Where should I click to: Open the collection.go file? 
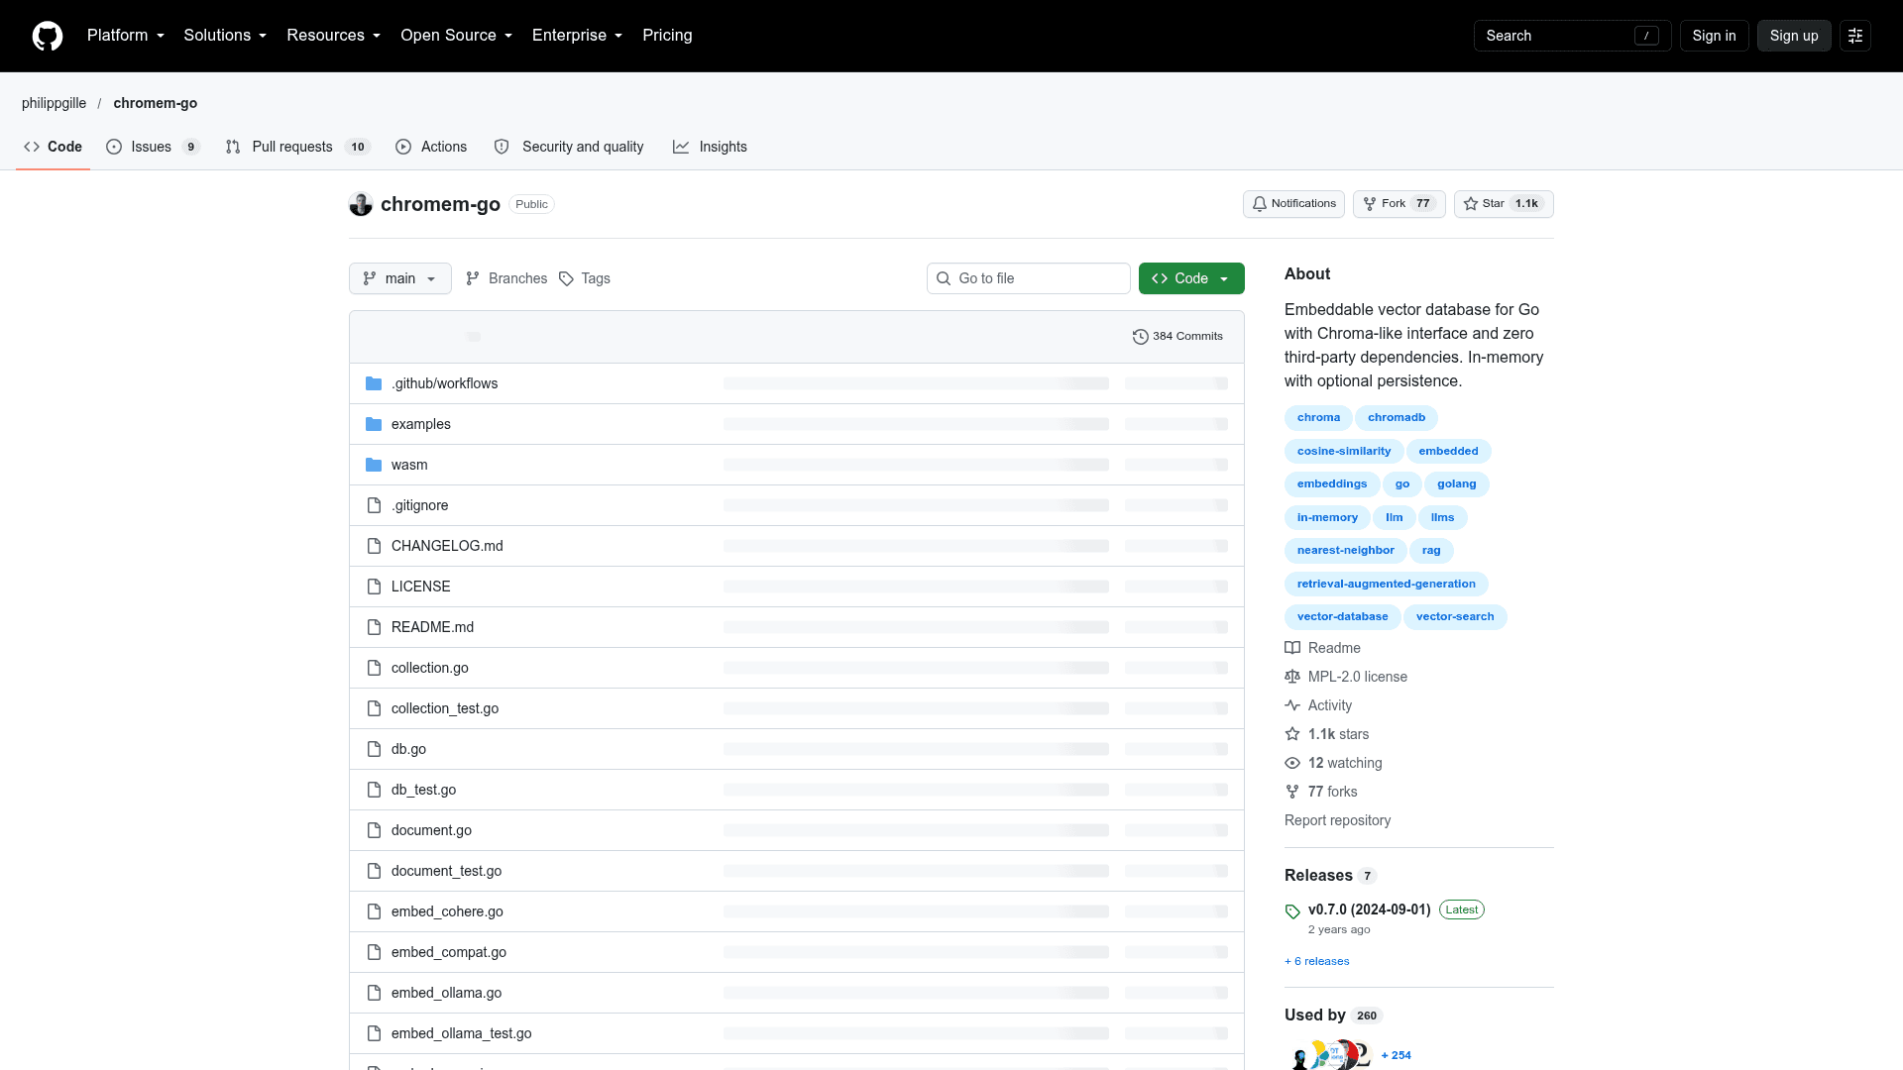point(430,668)
